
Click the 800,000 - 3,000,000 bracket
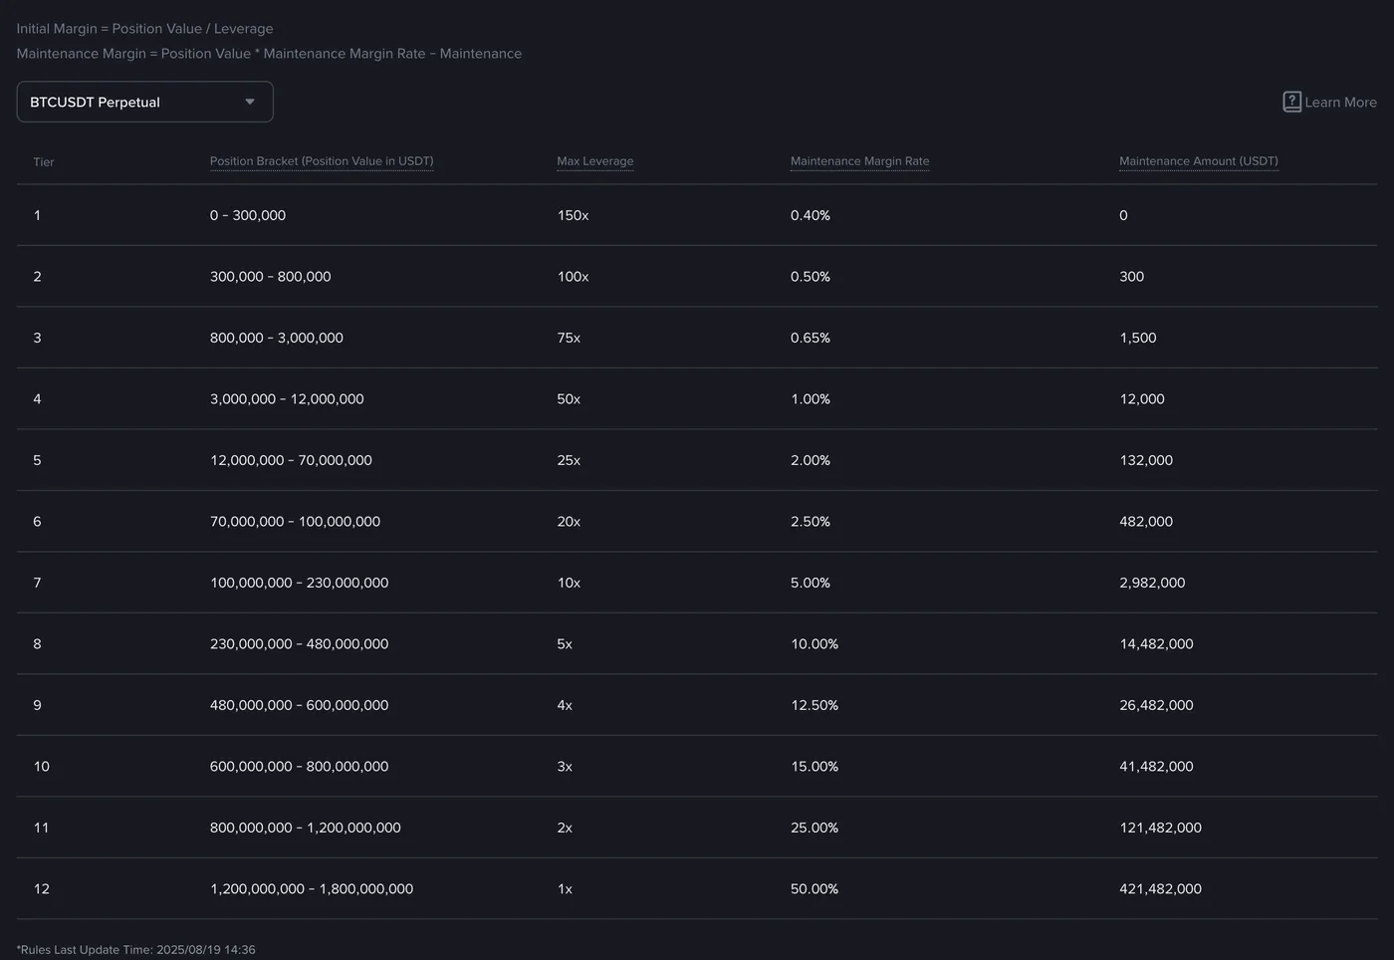click(277, 338)
